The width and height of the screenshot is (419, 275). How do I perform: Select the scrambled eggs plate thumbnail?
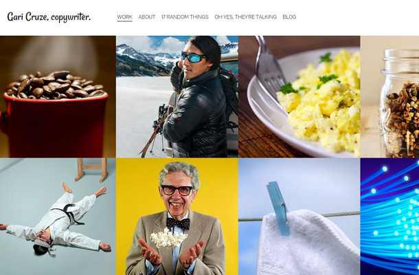coord(299,96)
